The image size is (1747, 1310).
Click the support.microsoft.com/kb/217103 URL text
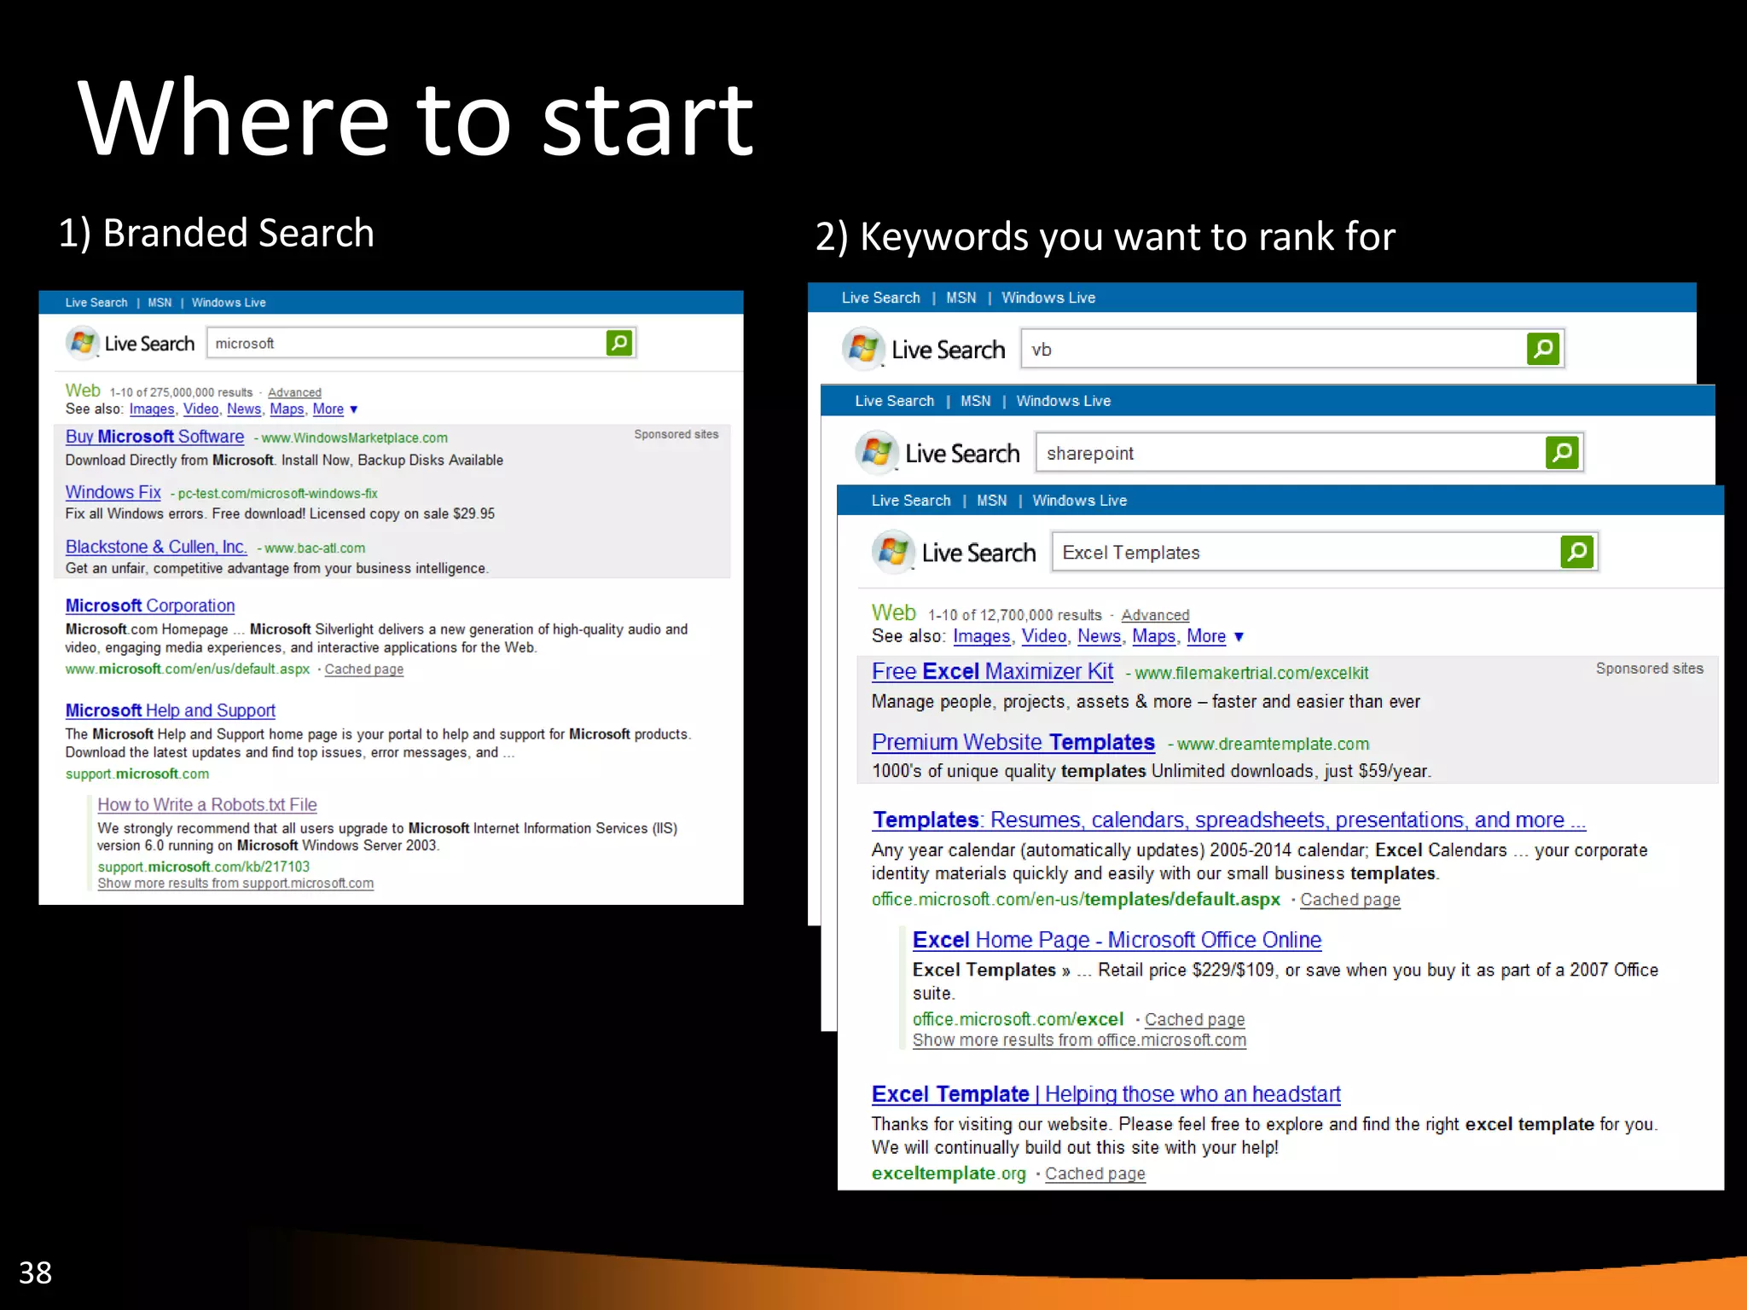[x=203, y=867]
